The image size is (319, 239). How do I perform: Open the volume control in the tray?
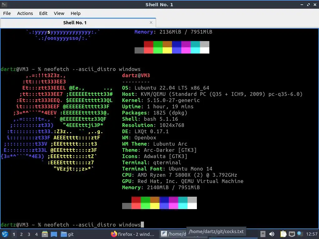[x=272, y=234]
